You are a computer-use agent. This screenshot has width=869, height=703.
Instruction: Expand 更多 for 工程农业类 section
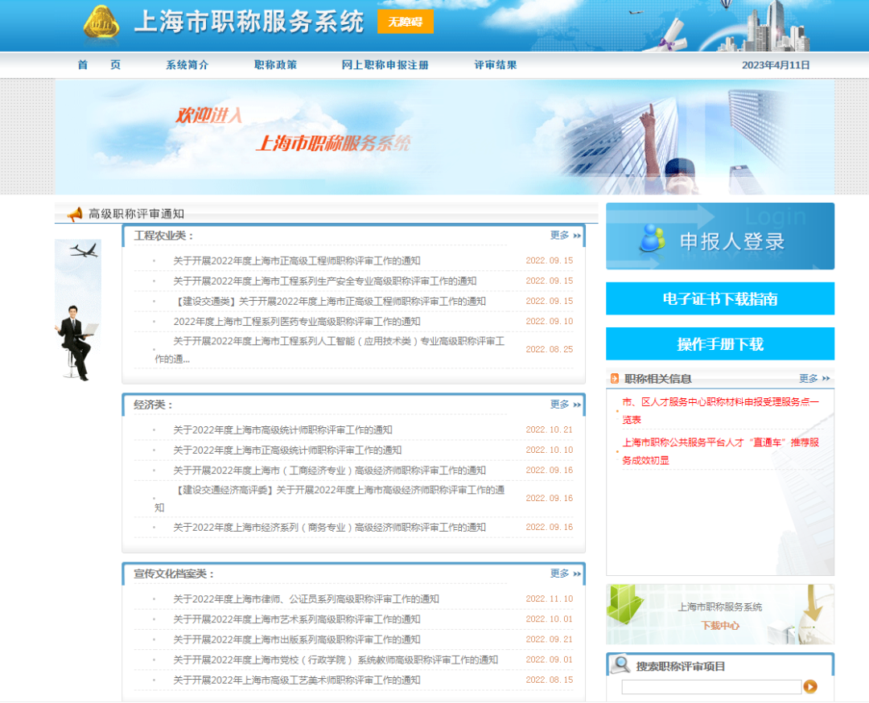coord(565,236)
